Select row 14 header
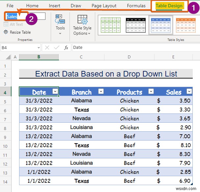The height and width of the screenshot is (192, 200). point(5,182)
